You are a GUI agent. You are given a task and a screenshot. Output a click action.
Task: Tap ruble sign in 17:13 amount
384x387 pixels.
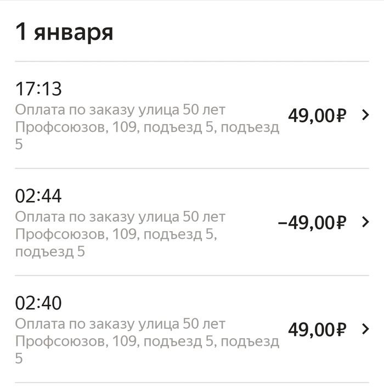341,116
